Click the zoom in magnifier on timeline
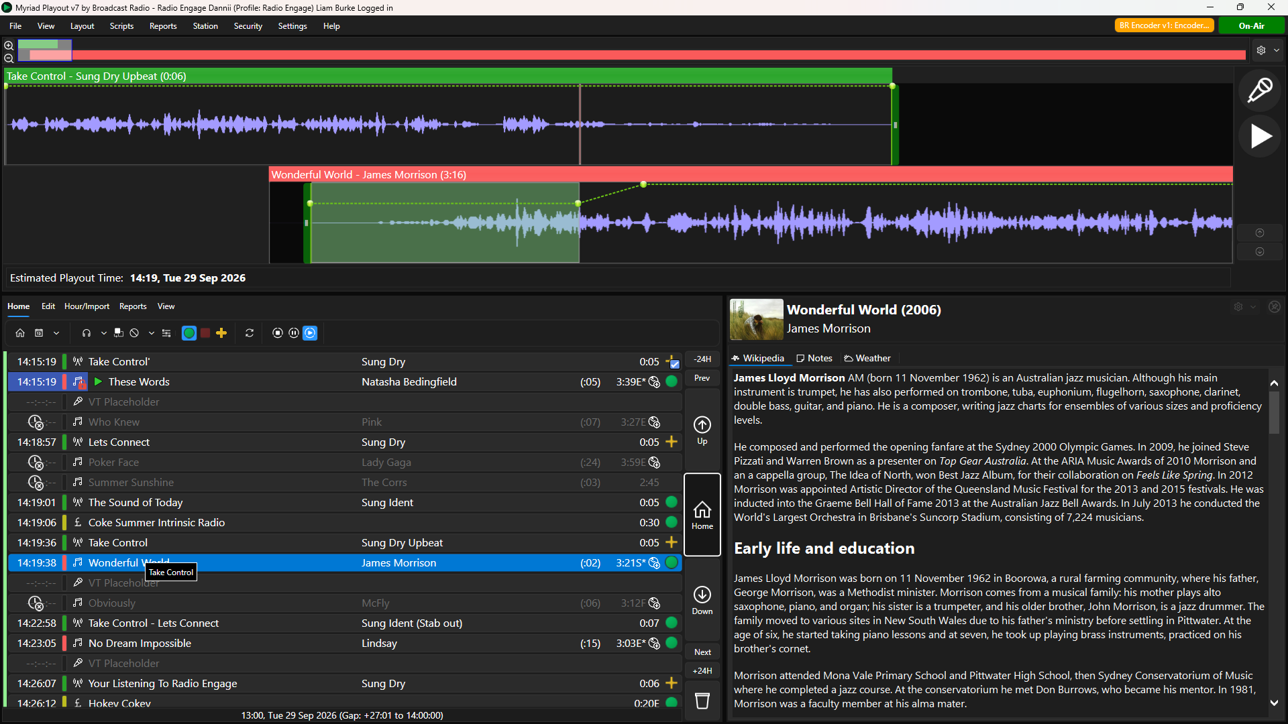1288x724 pixels. pyautogui.click(x=9, y=46)
